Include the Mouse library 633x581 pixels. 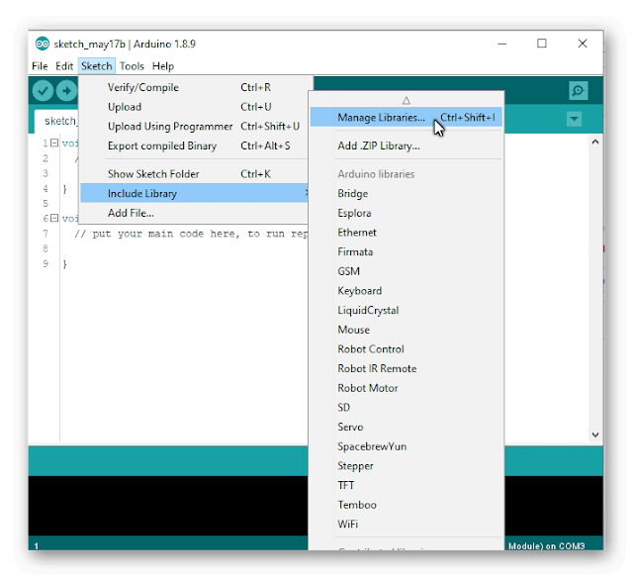(406, 330)
